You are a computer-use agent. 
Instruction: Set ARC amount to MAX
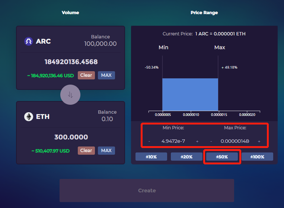pyautogui.click(x=106, y=75)
